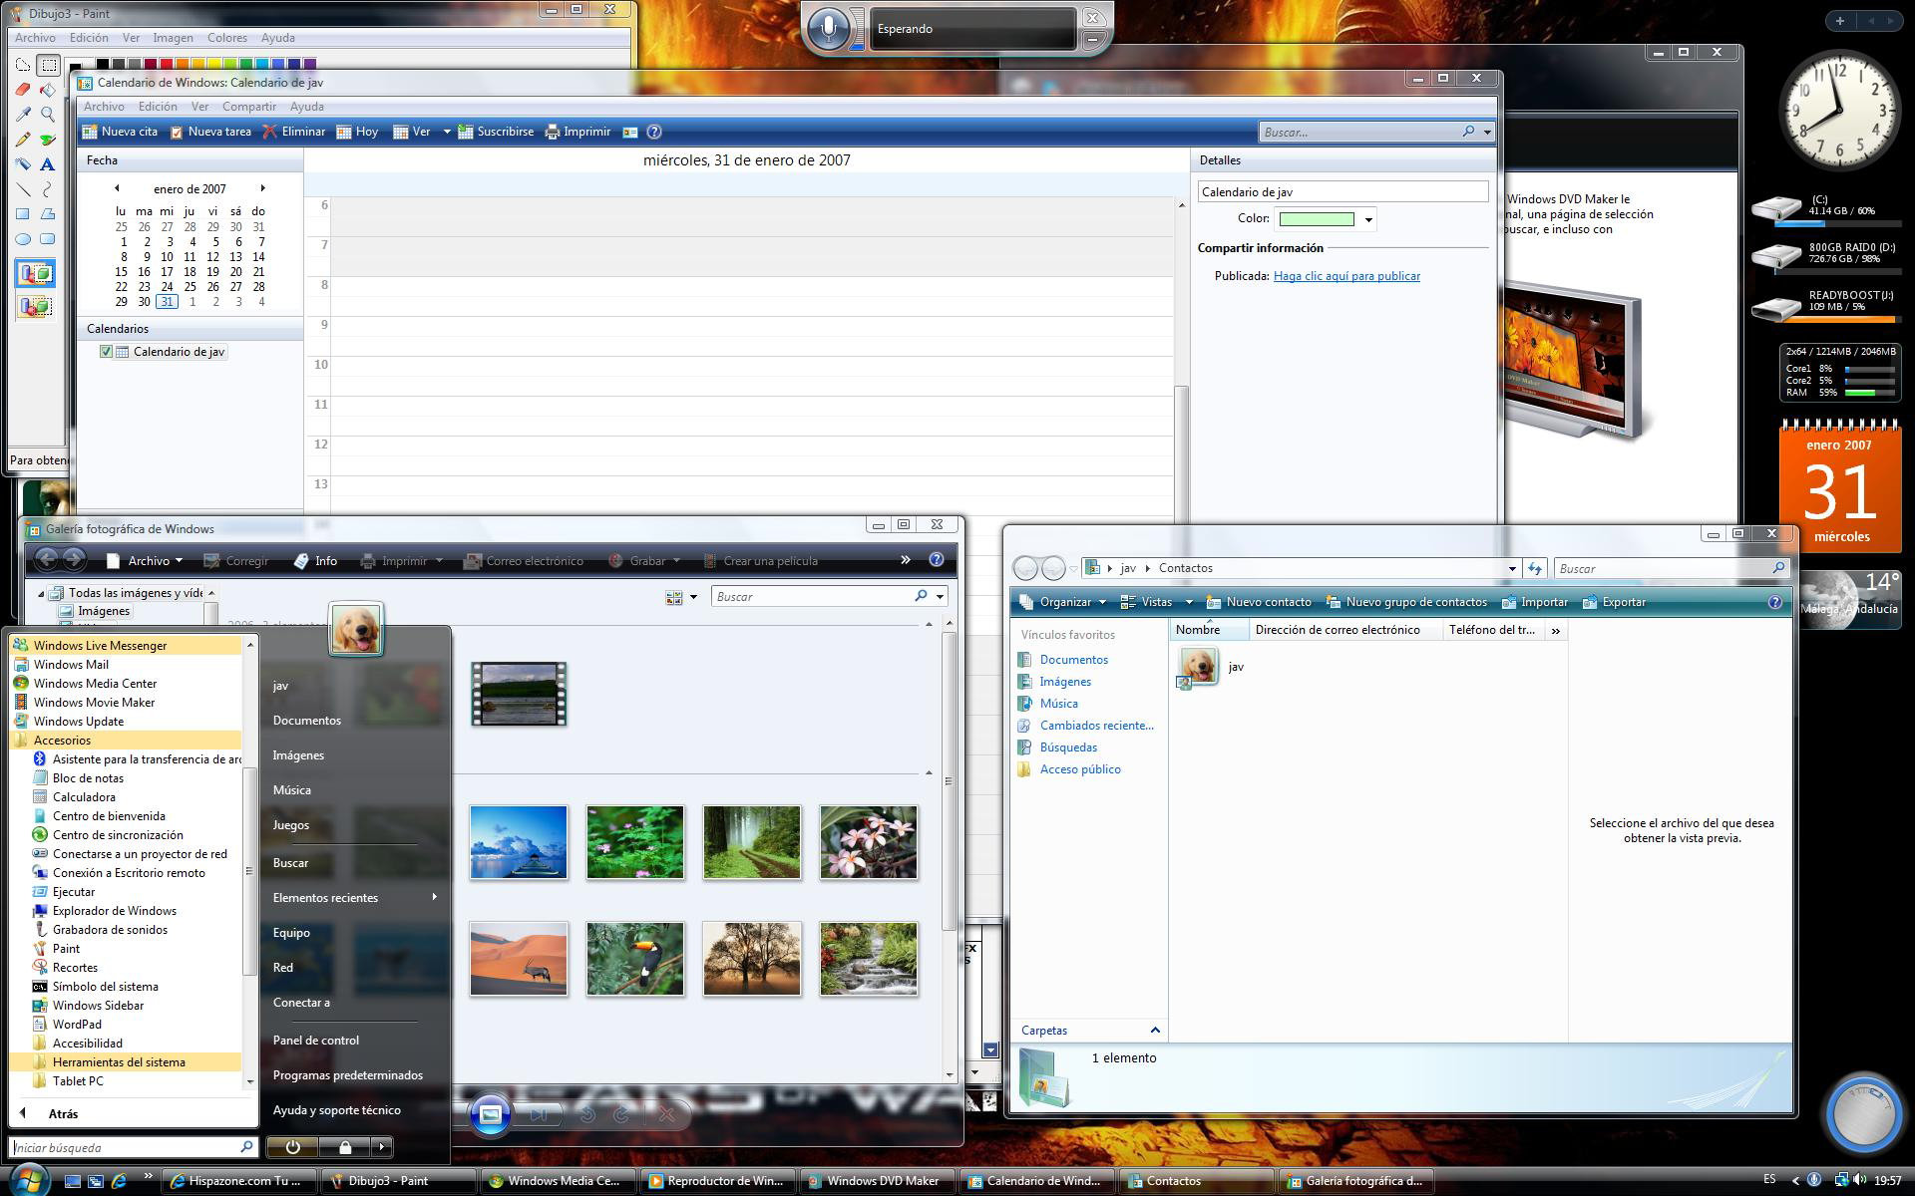The height and width of the screenshot is (1196, 1915).
Task: Open the calendar Color dropdown
Action: point(1368,219)
